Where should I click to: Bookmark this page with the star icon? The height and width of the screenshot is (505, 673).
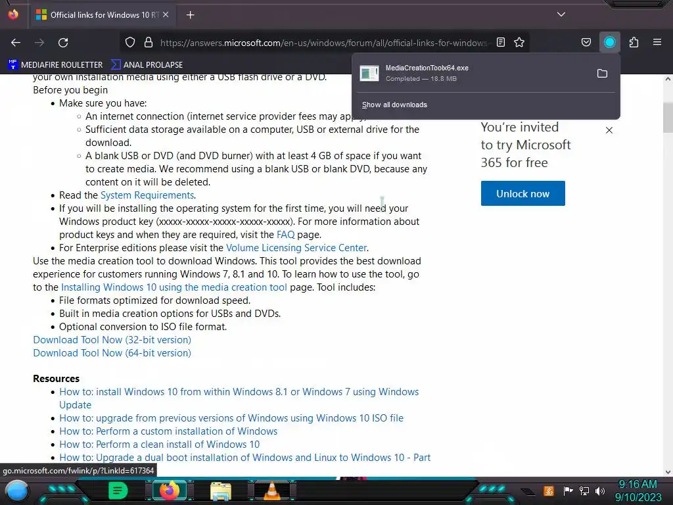[x=519, y=43]
